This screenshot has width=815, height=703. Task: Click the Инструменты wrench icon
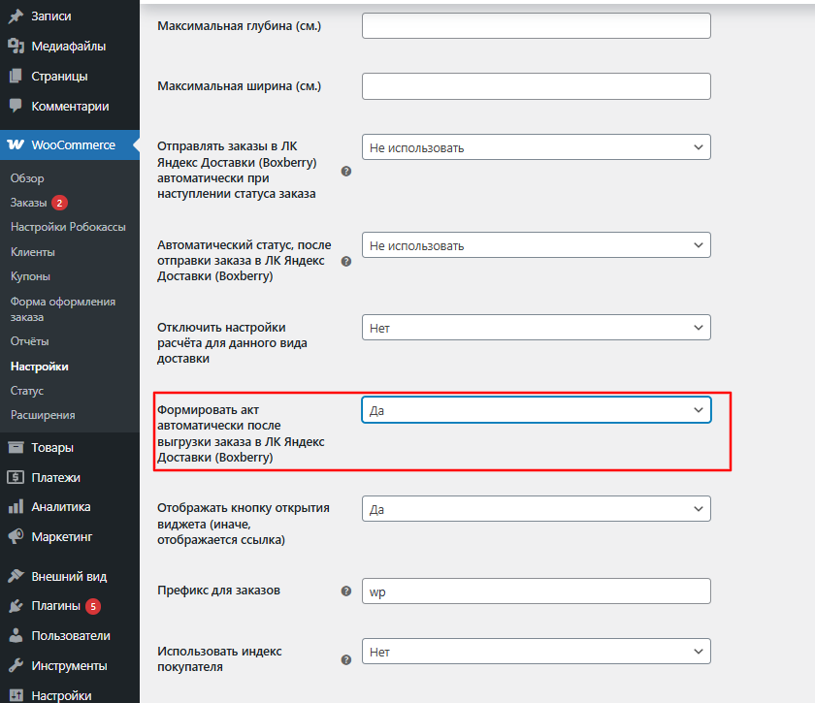pyautogui.click(x=16, y=665)
